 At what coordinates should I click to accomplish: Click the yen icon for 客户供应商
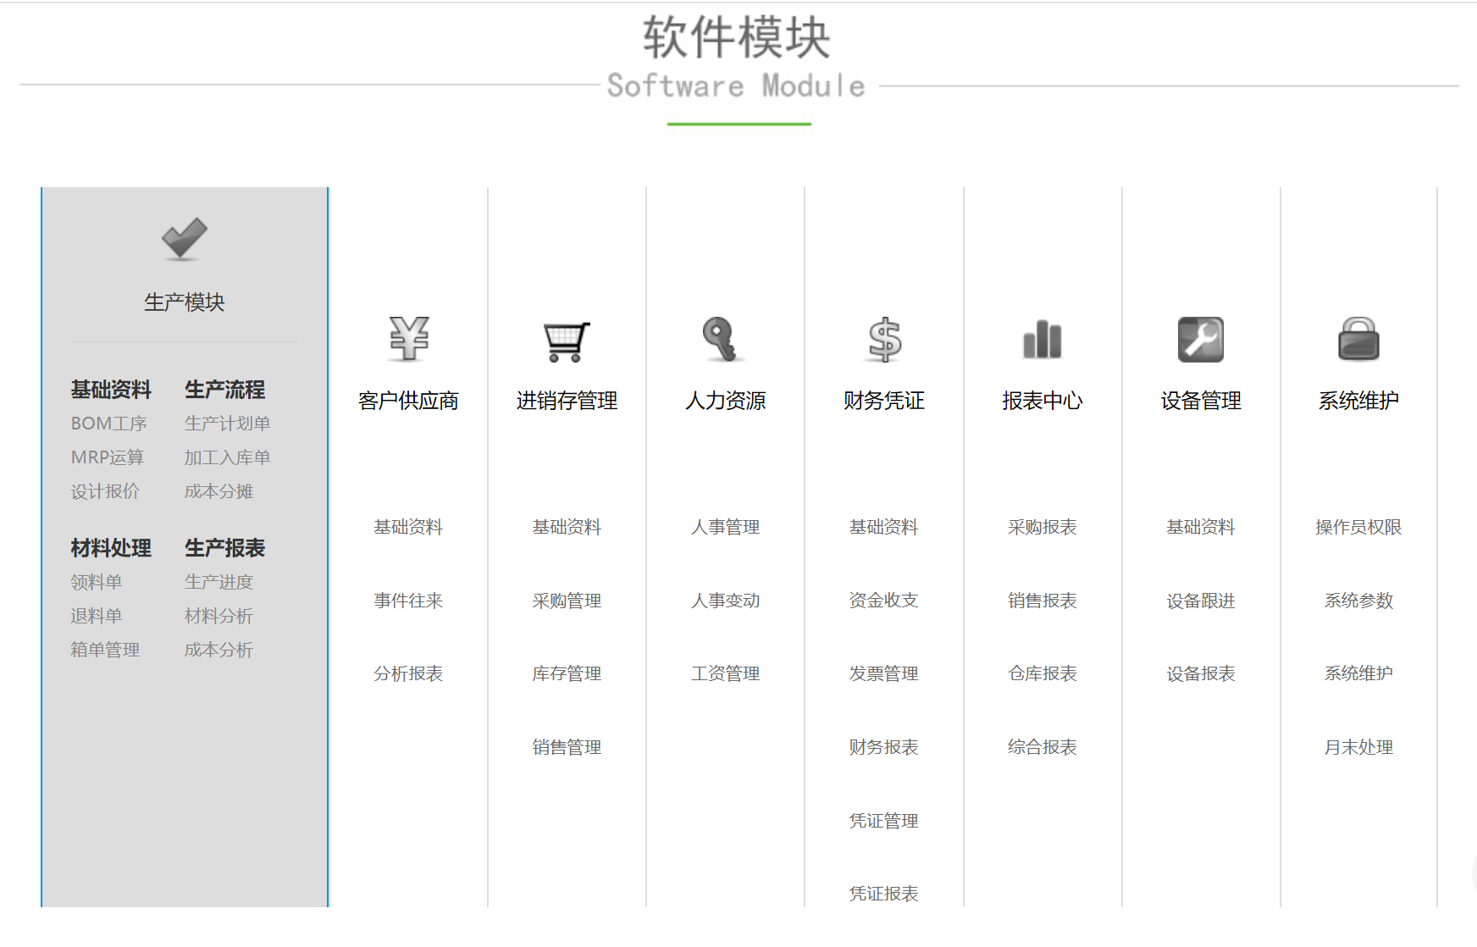point(409,339)
